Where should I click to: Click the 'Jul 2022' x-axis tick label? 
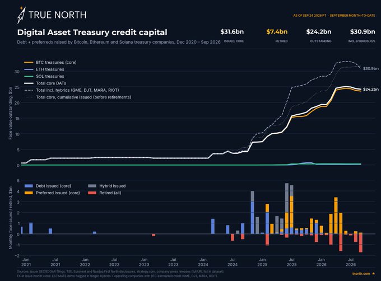[114, 262]
